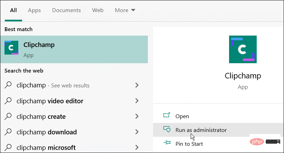Expand the clipchamp download suggestion arrow
The height and width of the screenshot is (153, 284).
(x=137, y=132)
